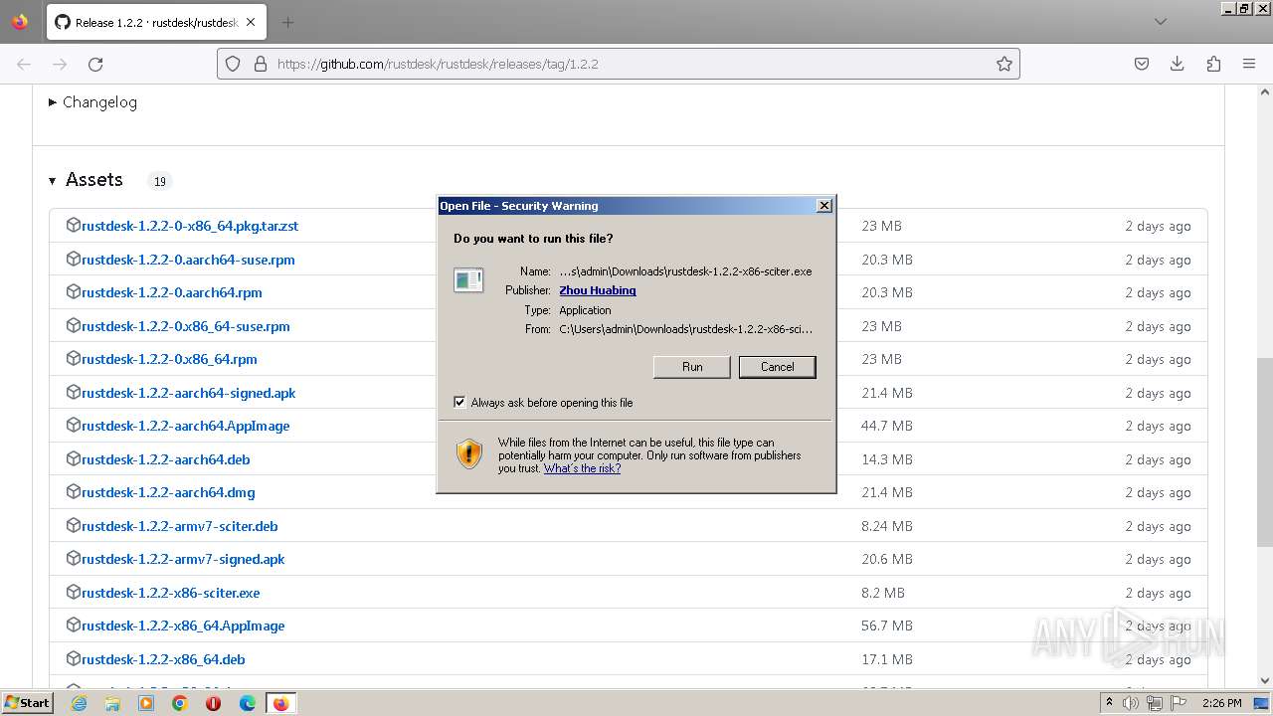Cancel the Open File security warning
1273x716 pixels.
tap(777, 367)
